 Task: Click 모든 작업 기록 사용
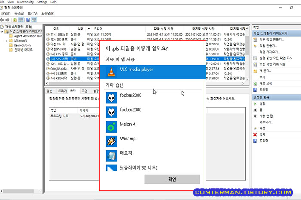272,64
